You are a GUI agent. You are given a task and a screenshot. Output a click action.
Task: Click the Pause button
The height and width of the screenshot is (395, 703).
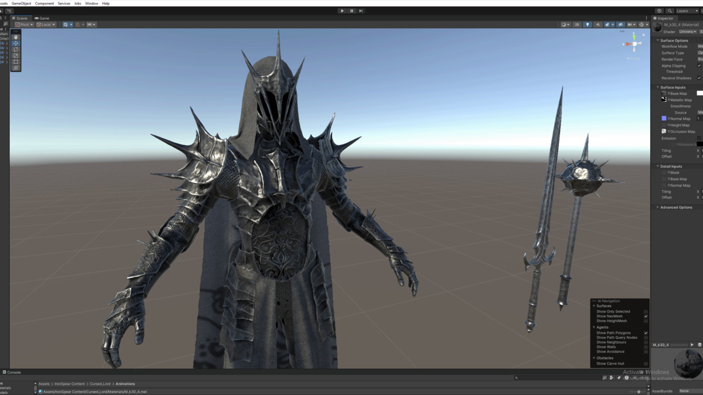point(351,11)
